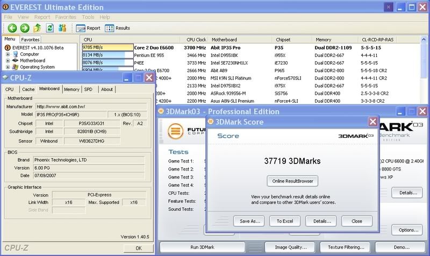
Task: Click the 8134 MB/s benchmark bar
Action: (107, 55)
